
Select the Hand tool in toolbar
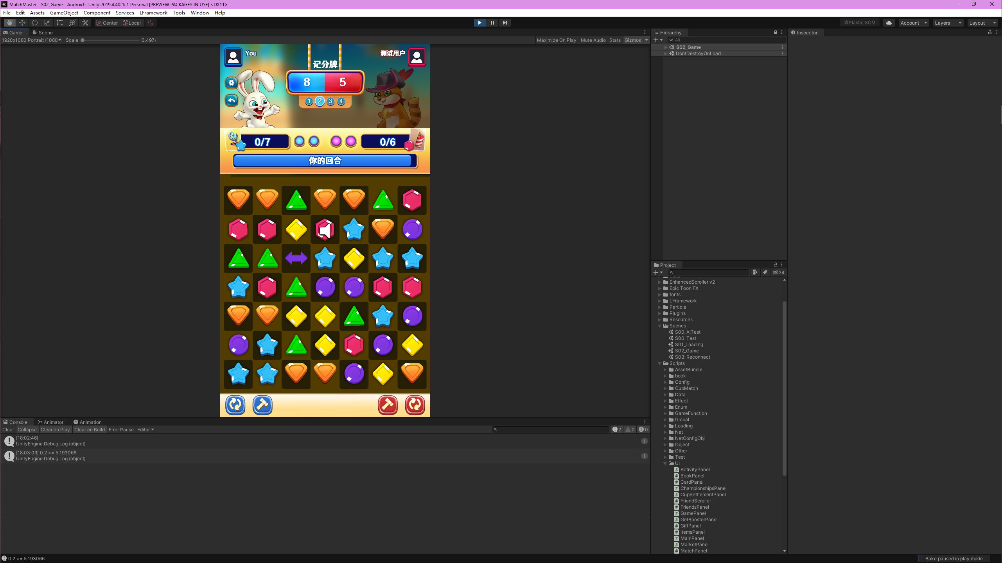(x=10, y=23)
